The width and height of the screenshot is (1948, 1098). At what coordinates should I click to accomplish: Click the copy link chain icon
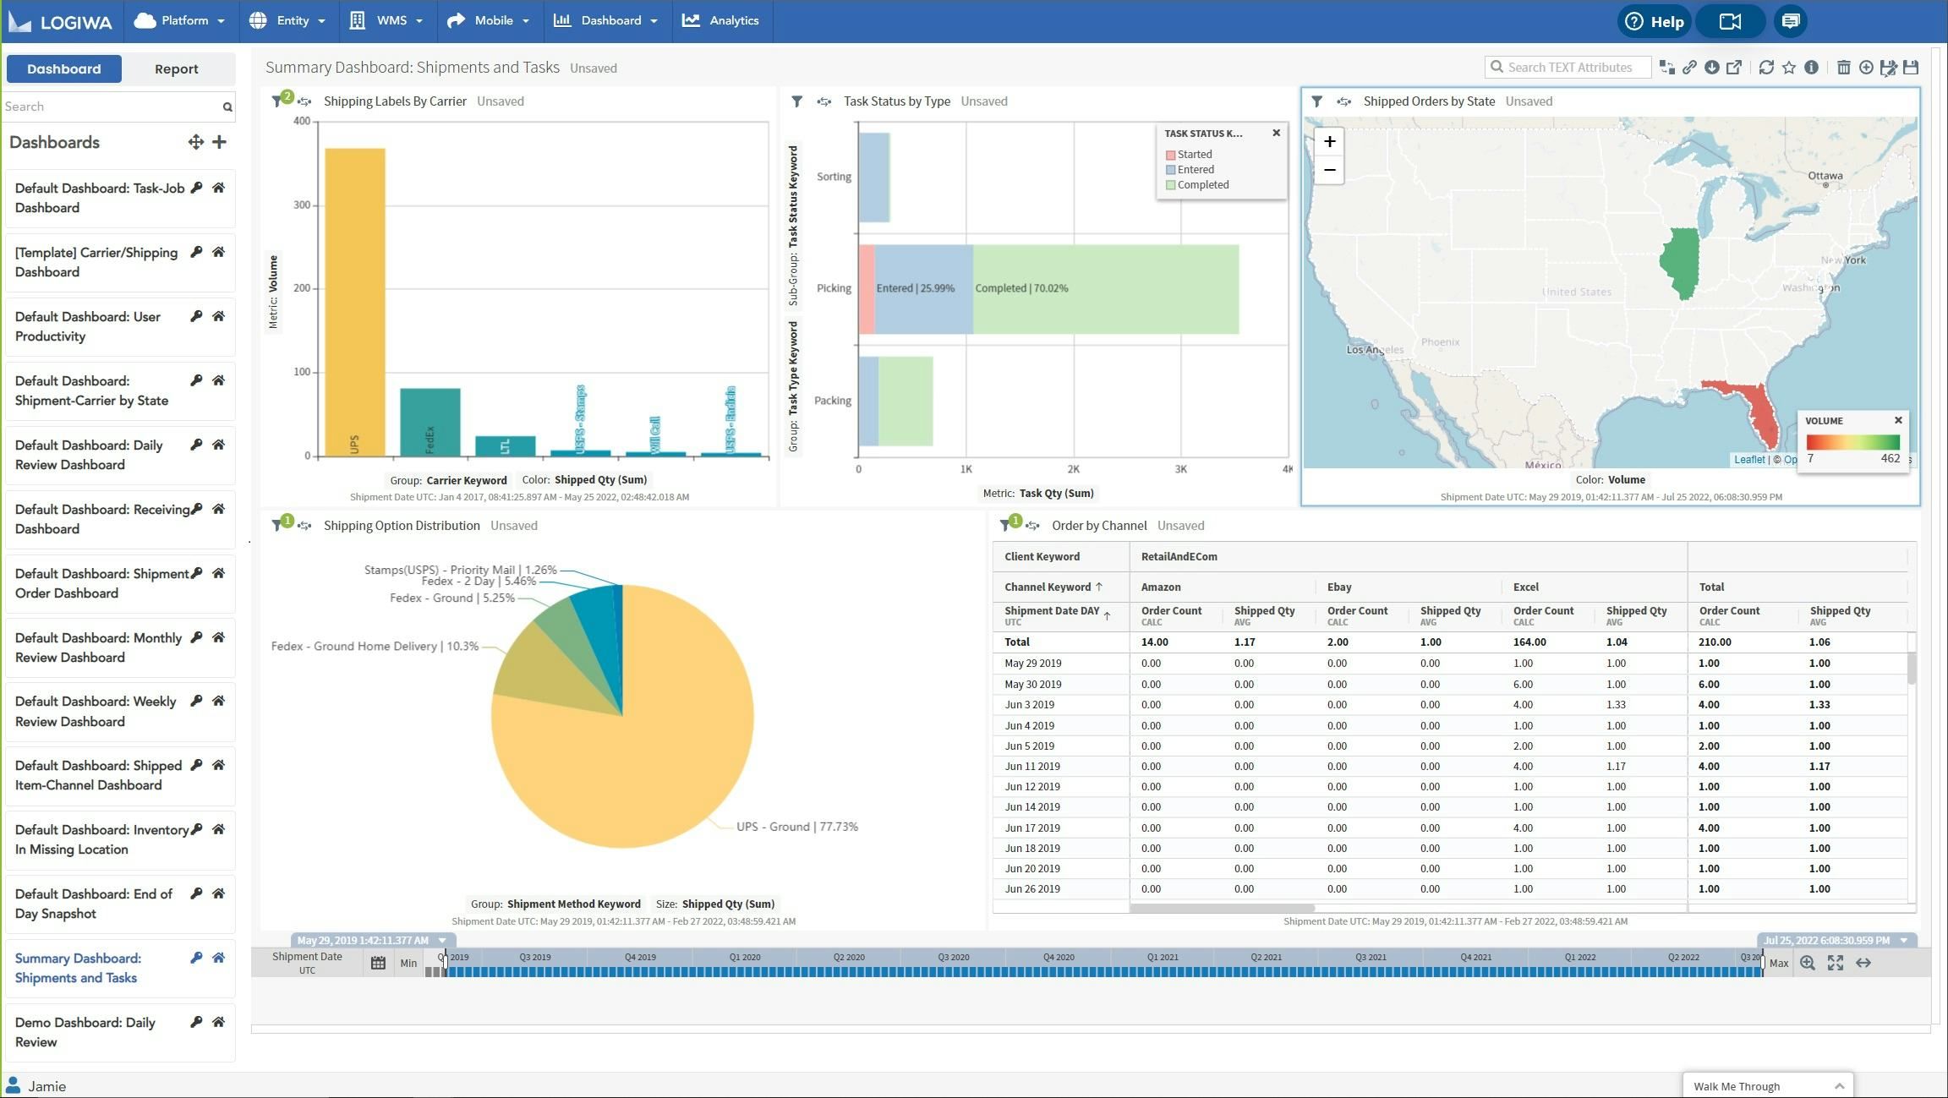click(1689, 68)
